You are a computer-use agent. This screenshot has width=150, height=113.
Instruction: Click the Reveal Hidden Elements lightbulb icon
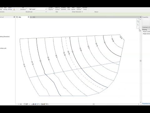pyautogui.click(x=40, y=104)
